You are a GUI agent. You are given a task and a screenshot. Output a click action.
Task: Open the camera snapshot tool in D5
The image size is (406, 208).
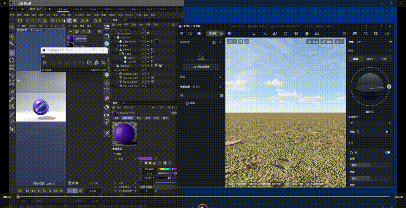pyautogui.click(x=366, y=33)
